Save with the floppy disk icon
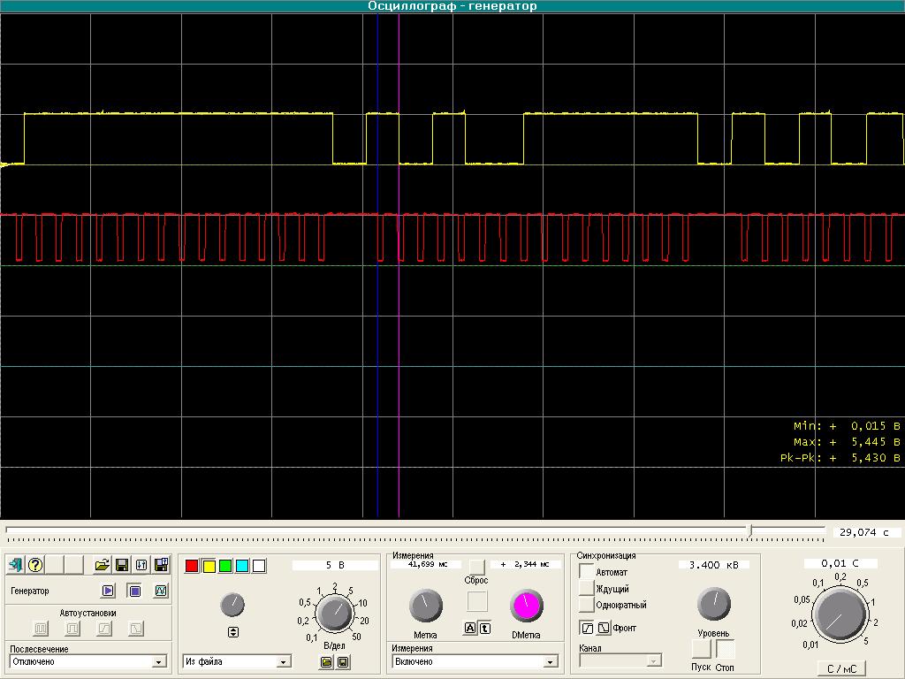905x679 pixels. 122,565
